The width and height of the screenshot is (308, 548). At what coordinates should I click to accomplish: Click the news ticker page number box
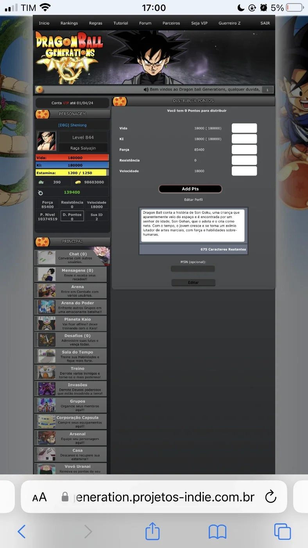[267, 90]
